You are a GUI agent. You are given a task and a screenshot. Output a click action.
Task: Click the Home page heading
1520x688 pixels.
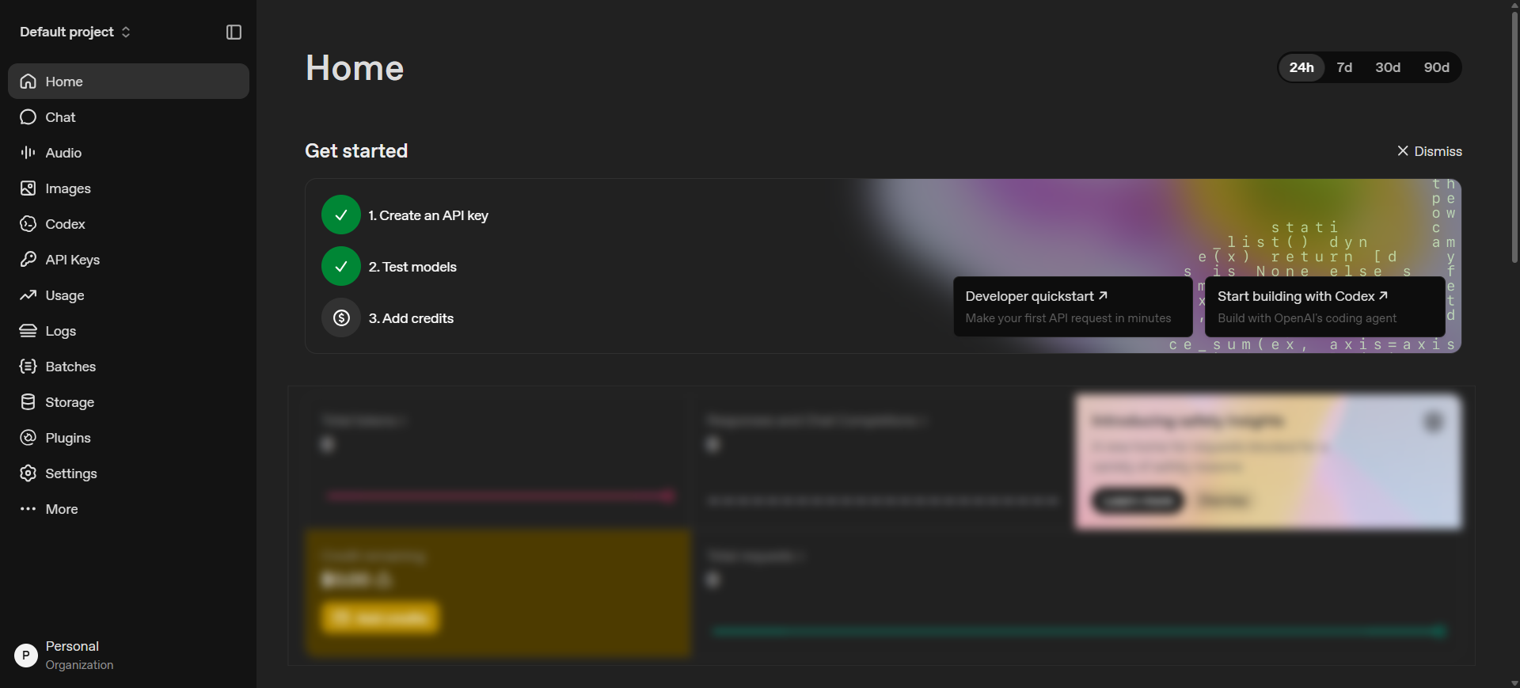point(355,68)
